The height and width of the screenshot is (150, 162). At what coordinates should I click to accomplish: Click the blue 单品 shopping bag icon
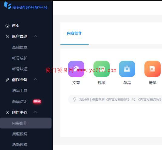point(127,69)
